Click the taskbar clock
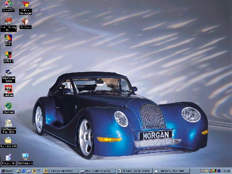 [x=226, y=171]
